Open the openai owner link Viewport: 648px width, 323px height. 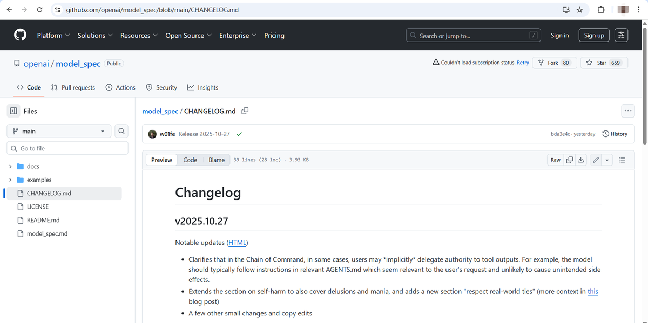[x=36, y=63]
